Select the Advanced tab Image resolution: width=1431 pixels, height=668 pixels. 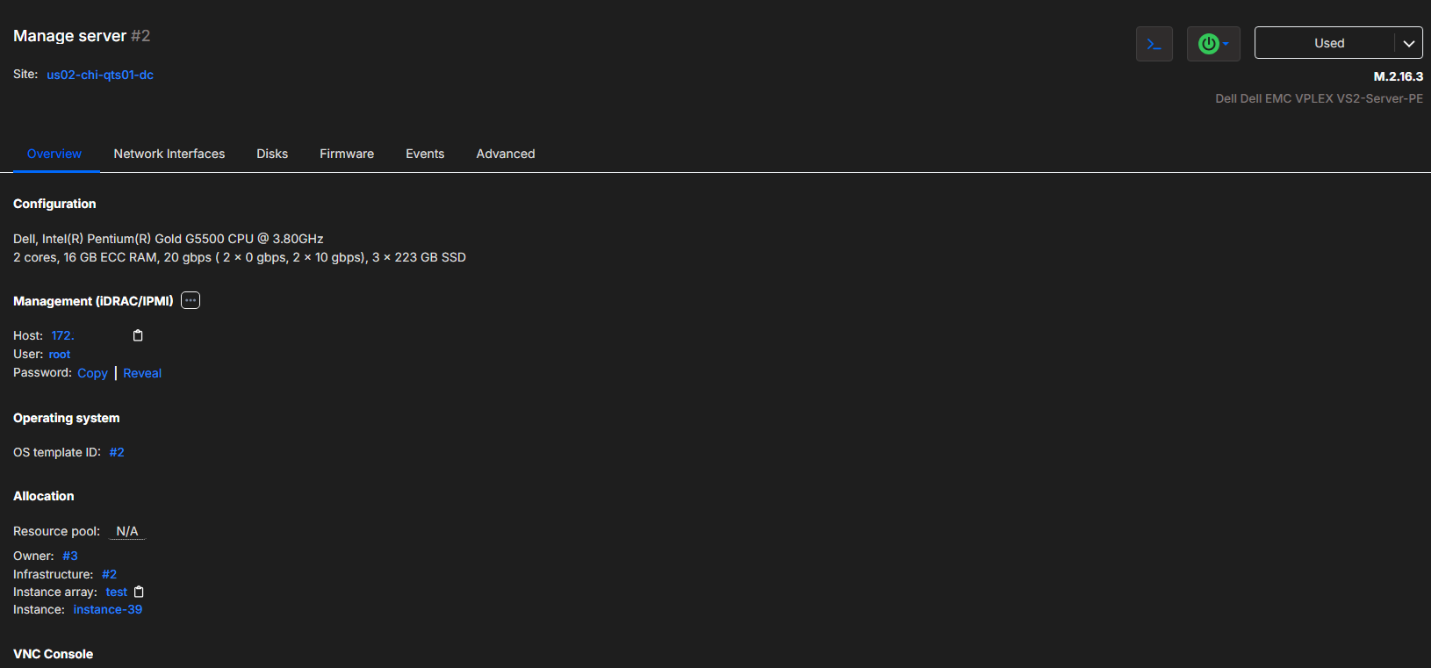pyautogui.click(x=506, y=154)
